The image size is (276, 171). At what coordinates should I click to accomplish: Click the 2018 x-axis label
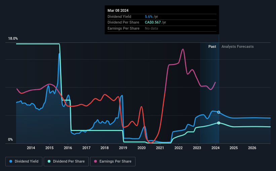tap(105, 148)
